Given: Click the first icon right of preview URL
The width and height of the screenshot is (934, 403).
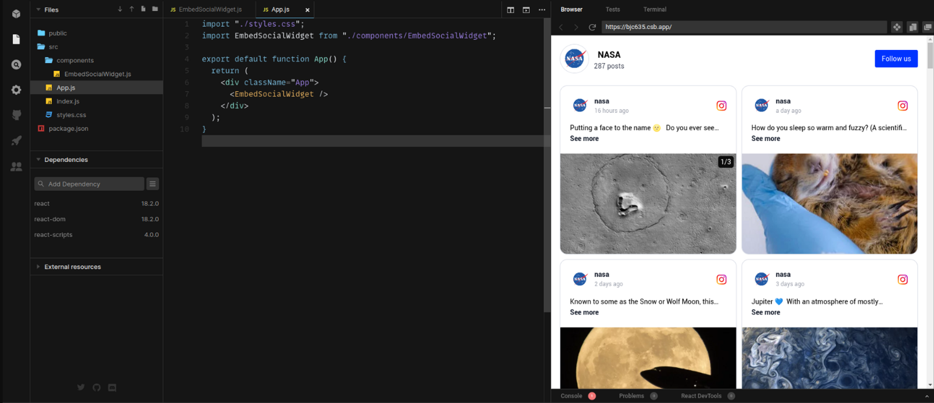Looking at the screenshot, I should click(x=897, y=27).
